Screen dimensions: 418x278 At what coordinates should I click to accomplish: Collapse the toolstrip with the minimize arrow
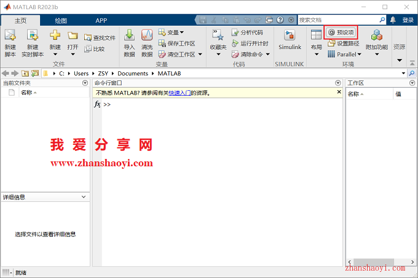pos(412,63)
